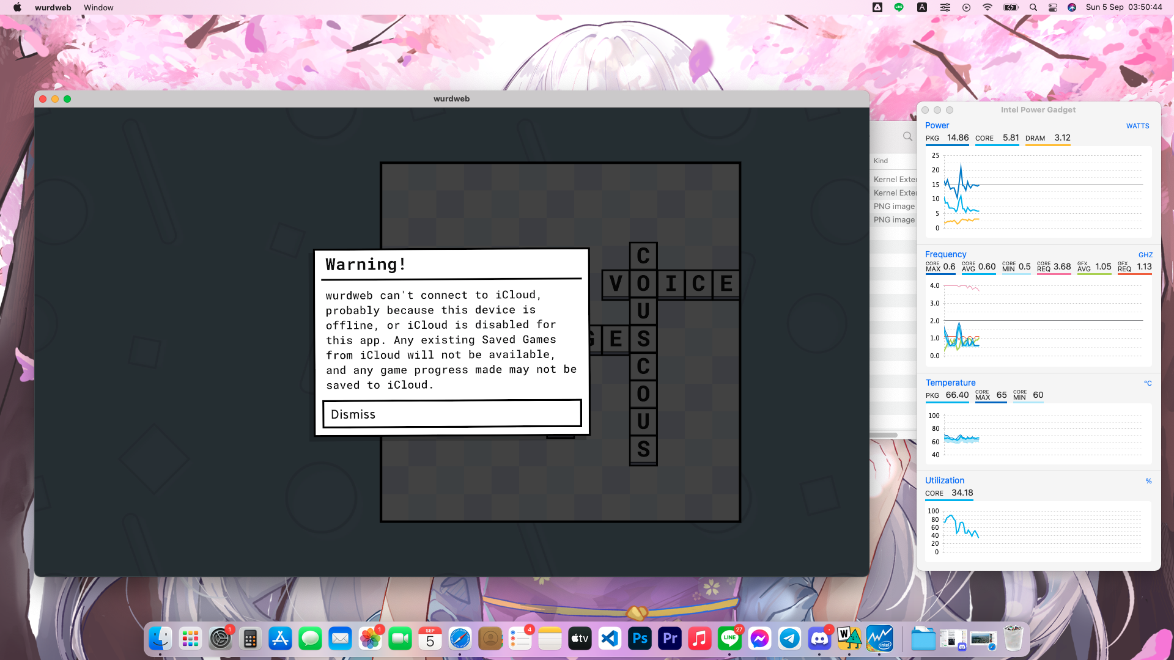This screenshot has width=1174, height=660.
Task: Click the Frequency section heading
Action: 945,254
